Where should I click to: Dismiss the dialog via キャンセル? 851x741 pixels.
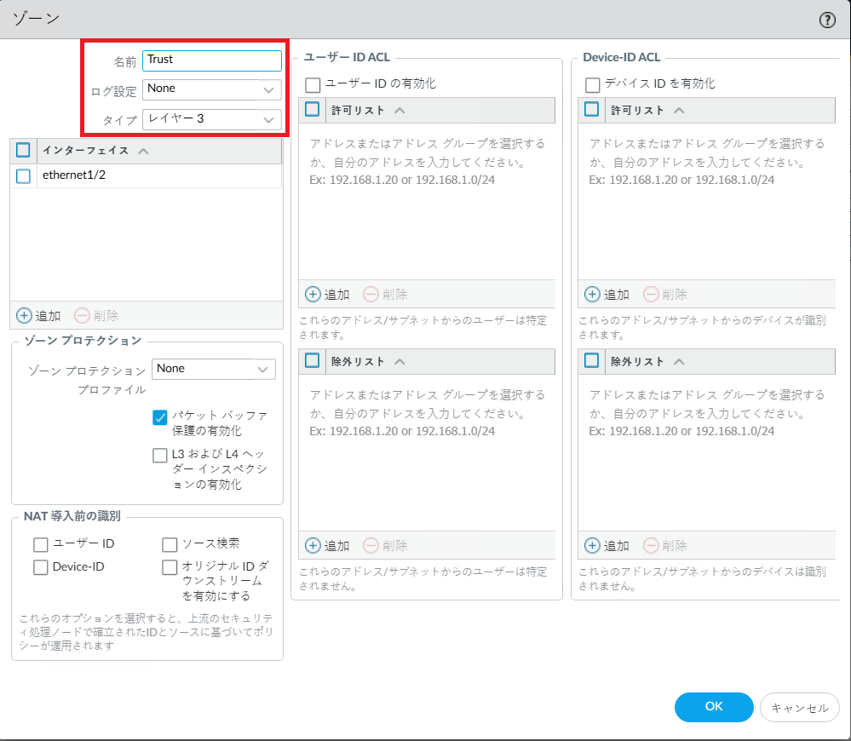coord(799,707)
